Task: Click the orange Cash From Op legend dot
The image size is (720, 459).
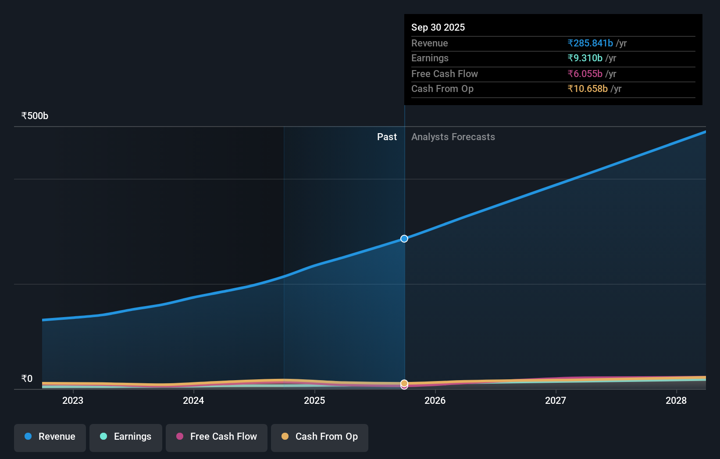Action: click(285, 436)
